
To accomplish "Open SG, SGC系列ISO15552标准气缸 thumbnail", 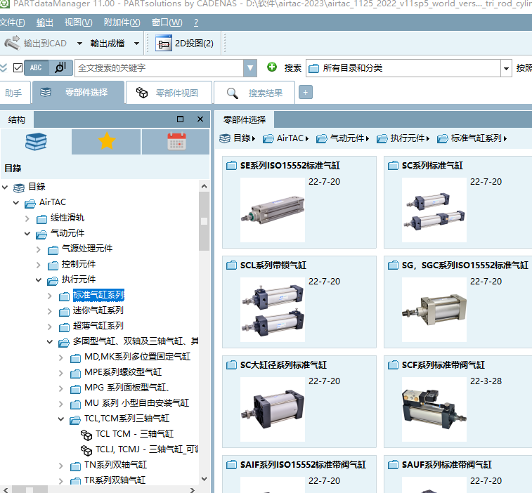I will click(434, 310).
